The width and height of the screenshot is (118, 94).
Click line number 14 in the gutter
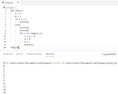5,47
